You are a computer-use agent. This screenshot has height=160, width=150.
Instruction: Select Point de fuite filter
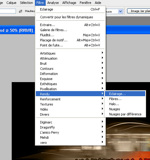pos(70,45)
